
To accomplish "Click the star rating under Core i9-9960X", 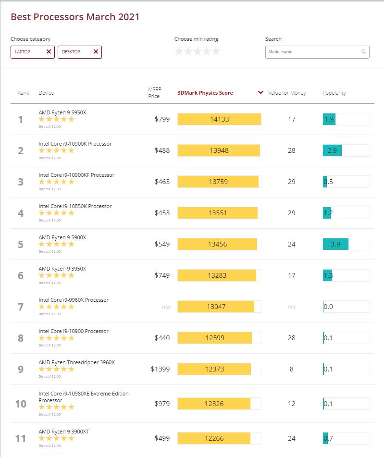I will [57, 306].
